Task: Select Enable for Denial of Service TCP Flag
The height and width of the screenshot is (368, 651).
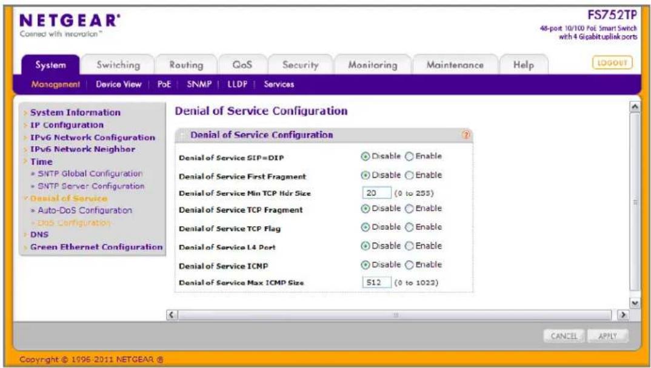Action: [409, 227]
